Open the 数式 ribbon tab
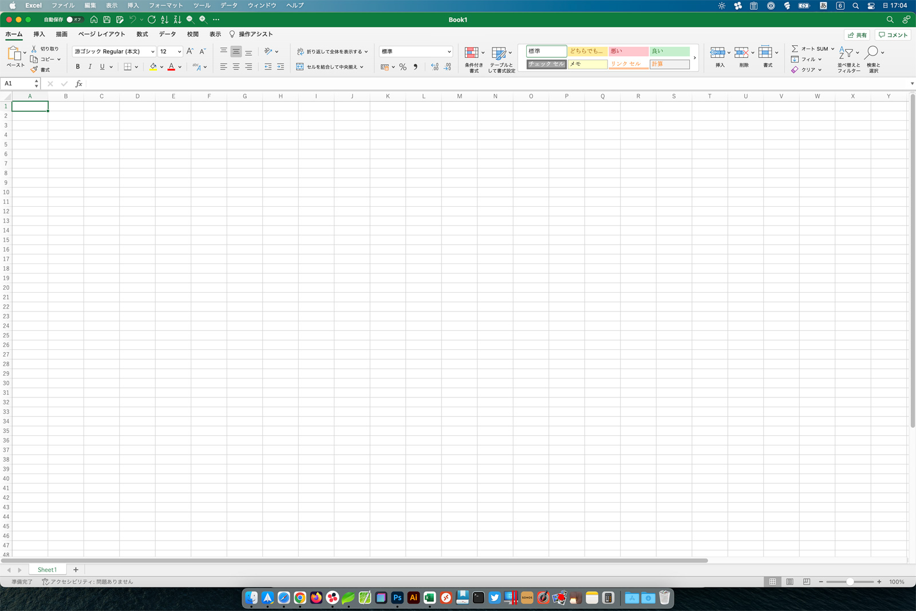Image resolution: width=916 pixels, height=611 pixels. point(142,34)
